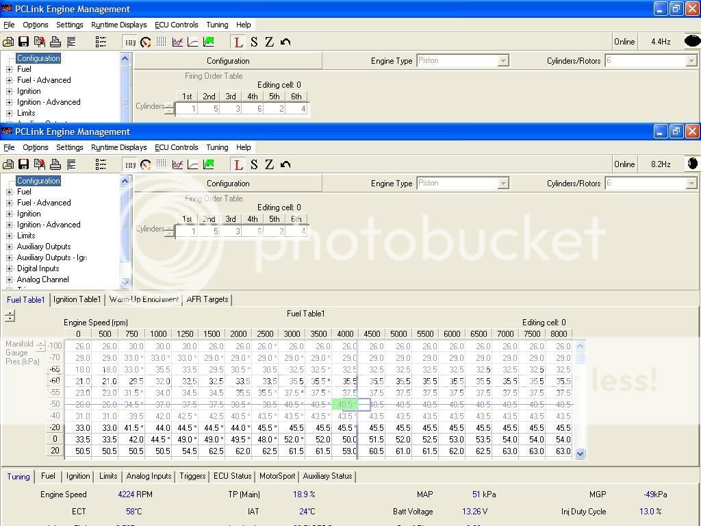Select Configuration in the front window tree
The height and width of the screenshot is (526, 701).
38,181
